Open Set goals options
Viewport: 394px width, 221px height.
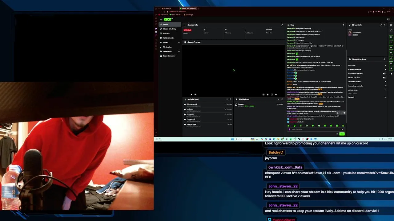point(367,97)
